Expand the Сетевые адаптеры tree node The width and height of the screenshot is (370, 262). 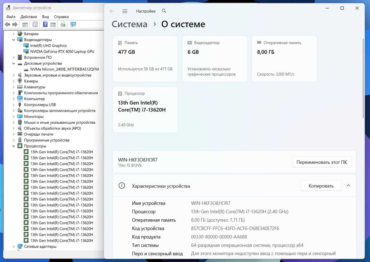click(14, 246)
